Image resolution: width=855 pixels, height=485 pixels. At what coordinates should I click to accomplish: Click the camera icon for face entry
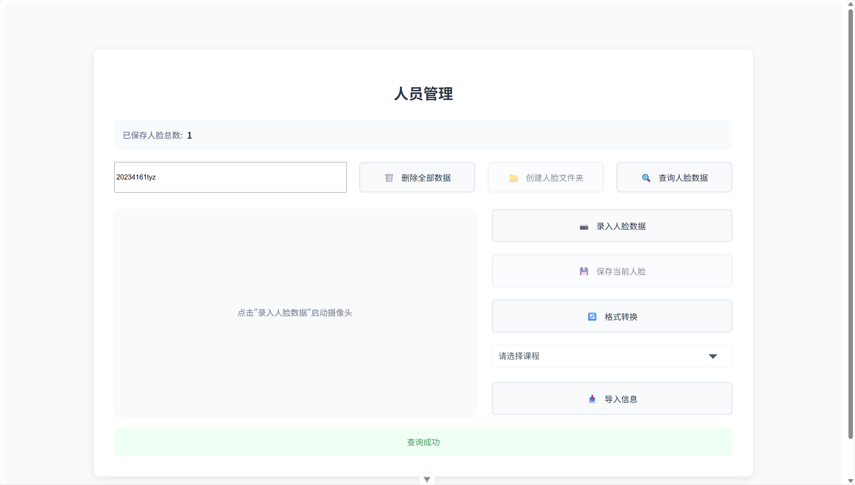584,227
